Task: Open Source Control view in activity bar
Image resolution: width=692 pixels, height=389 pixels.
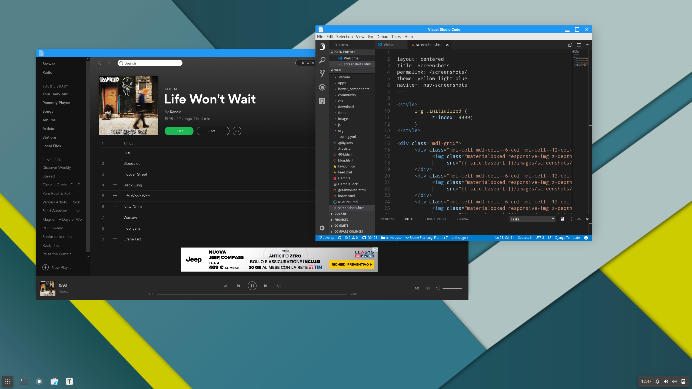Action: [x=322, y=74]
